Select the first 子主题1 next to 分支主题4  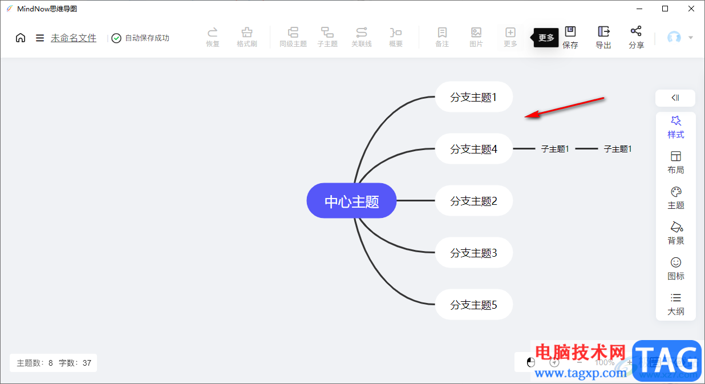(x=555, y=149)
